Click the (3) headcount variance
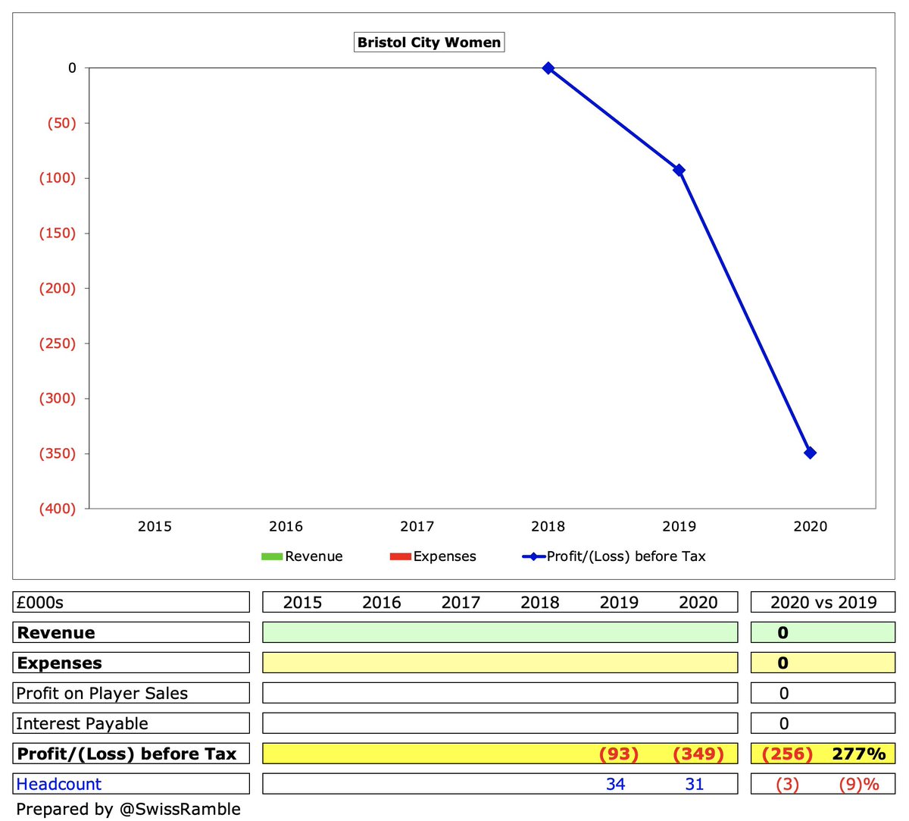Viewport: 909px width, 821px height. pos(787,785)
